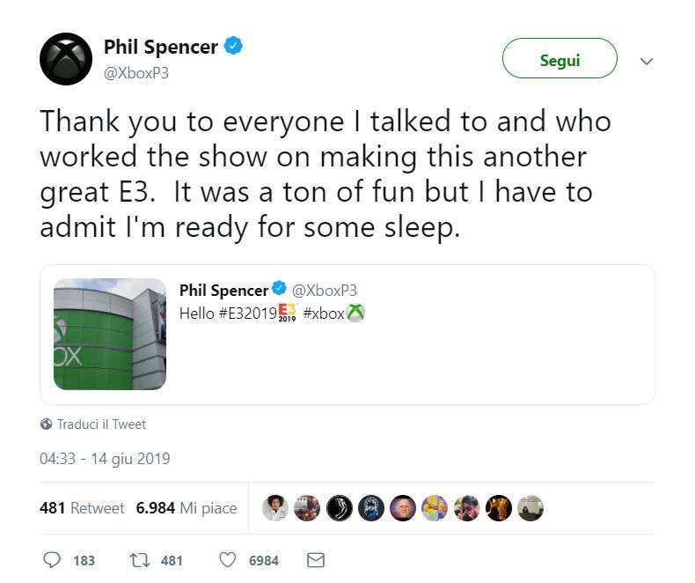Click the last liker avatar in row
Screen dimensions: 695x583
pyautogui.click(x=530, y=508)
